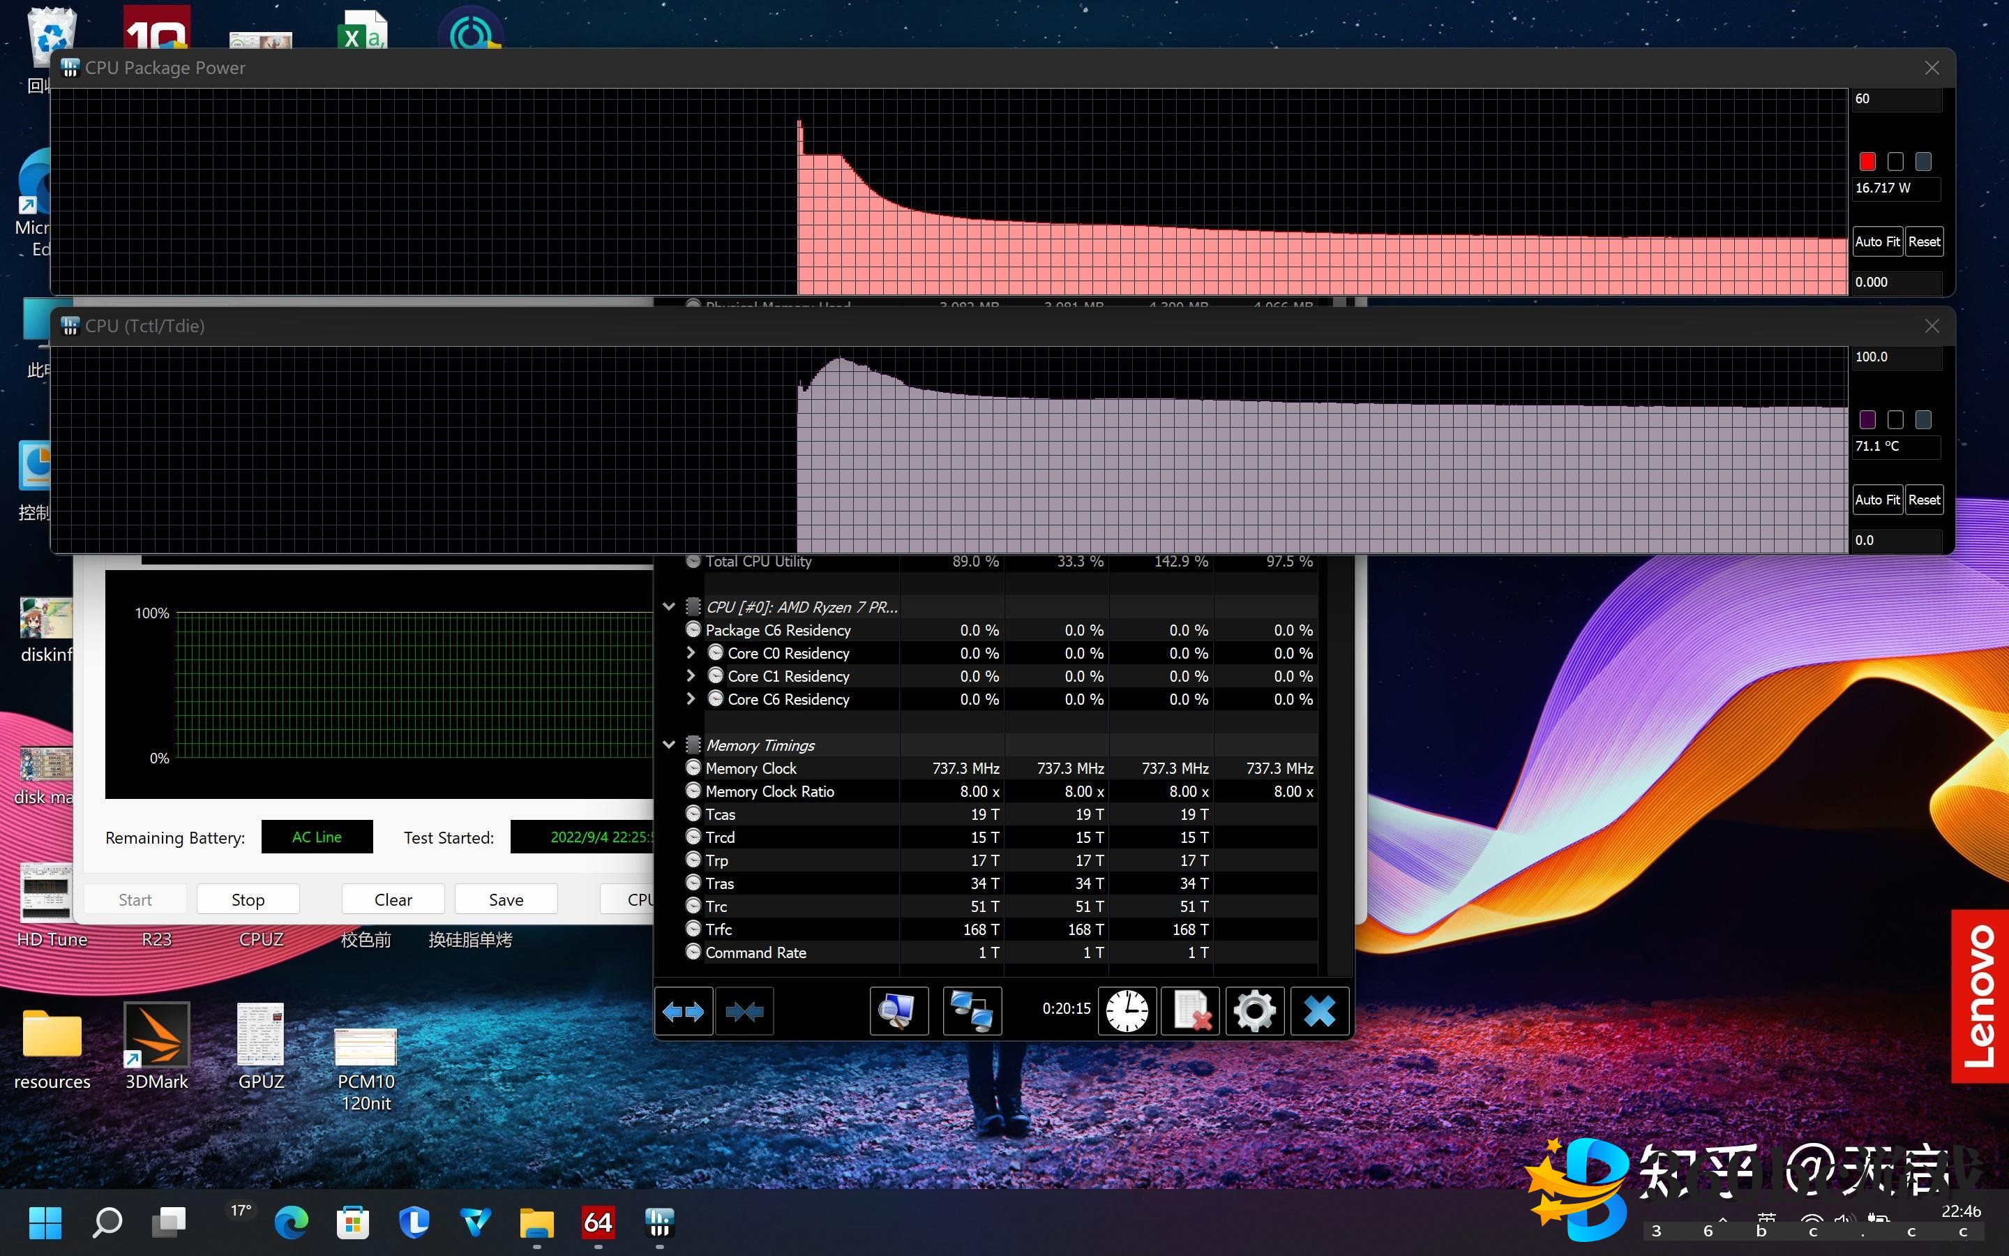Toggle middle checkbox in CPU Tctl/Tdie graph

point(1895,419)
